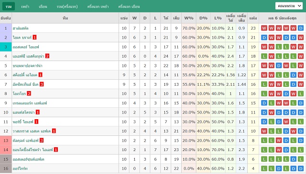This screenshot has width=306, height=174.
Task: Switch to the เหย้า tab
Action: click(x=25, y=6)
